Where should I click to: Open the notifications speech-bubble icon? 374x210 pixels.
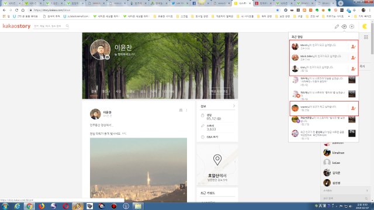[x=344, y=26]
